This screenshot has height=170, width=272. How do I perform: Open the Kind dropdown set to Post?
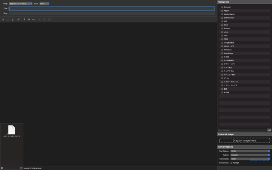(x=44, y=4)
